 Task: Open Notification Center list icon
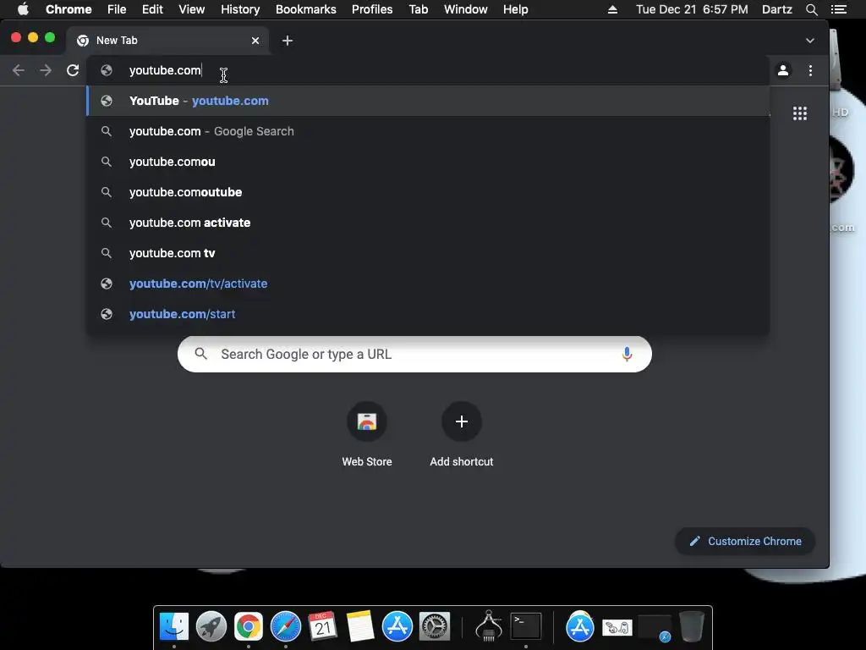838,9
